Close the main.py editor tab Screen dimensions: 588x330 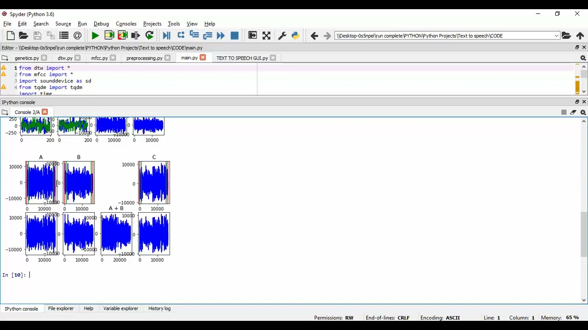(203, 58)
